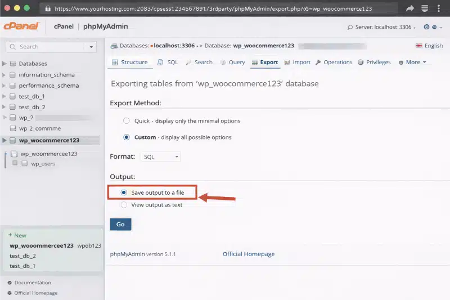Switch to the SQL tab
Screen dimensions: 450x300
168,62
